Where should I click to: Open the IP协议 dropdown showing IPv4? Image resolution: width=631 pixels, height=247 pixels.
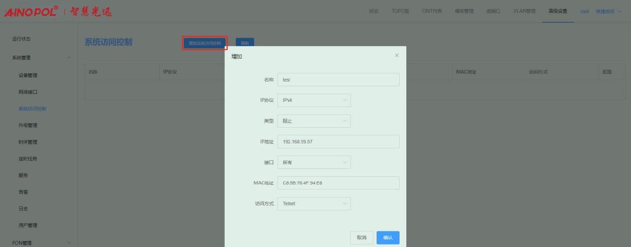pyautogui.click(x=314, y=100)
